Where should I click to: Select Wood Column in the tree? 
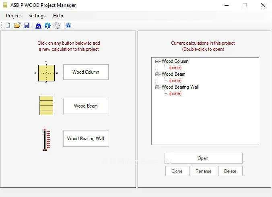175,61
